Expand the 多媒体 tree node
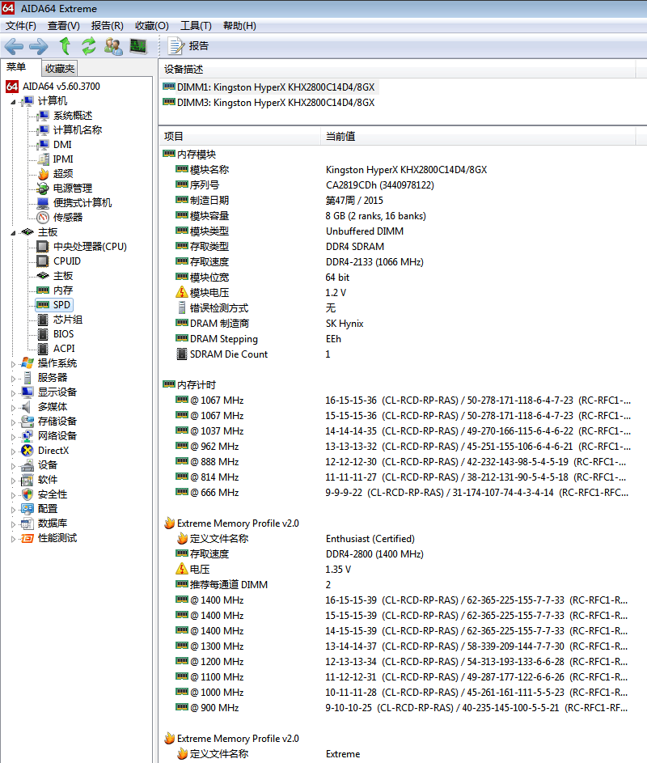The image size is (647, 763). click(x=13, y=408)
